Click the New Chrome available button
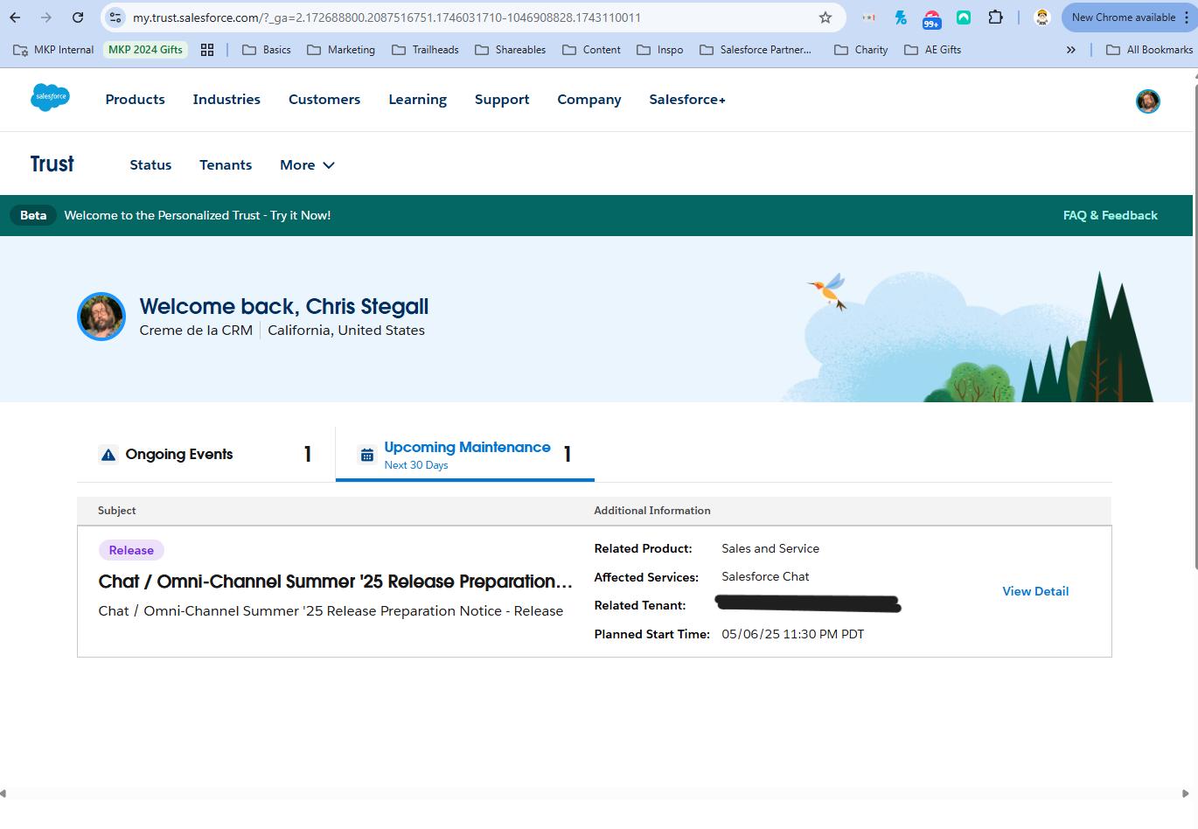 (x=1122, y=17)
